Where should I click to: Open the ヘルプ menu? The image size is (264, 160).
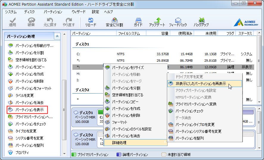[108, 12]
